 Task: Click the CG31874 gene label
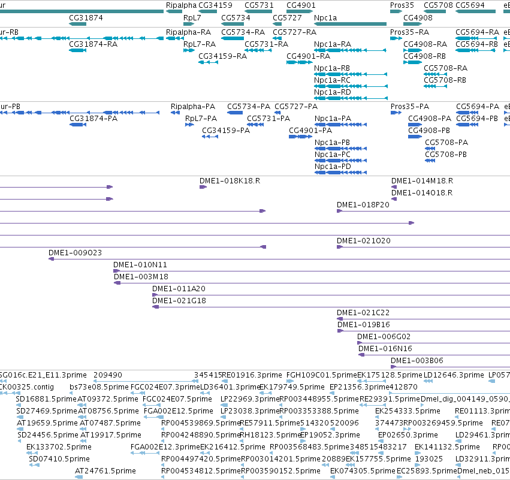[86, 17]
